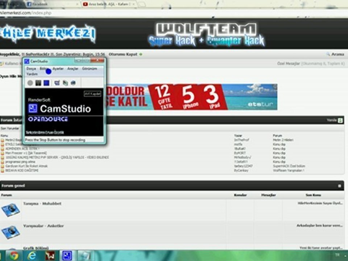348x261 pixels.
Task: Click the green annotations icon in CamStudio toolbar
Action: [x=65, y=83]
